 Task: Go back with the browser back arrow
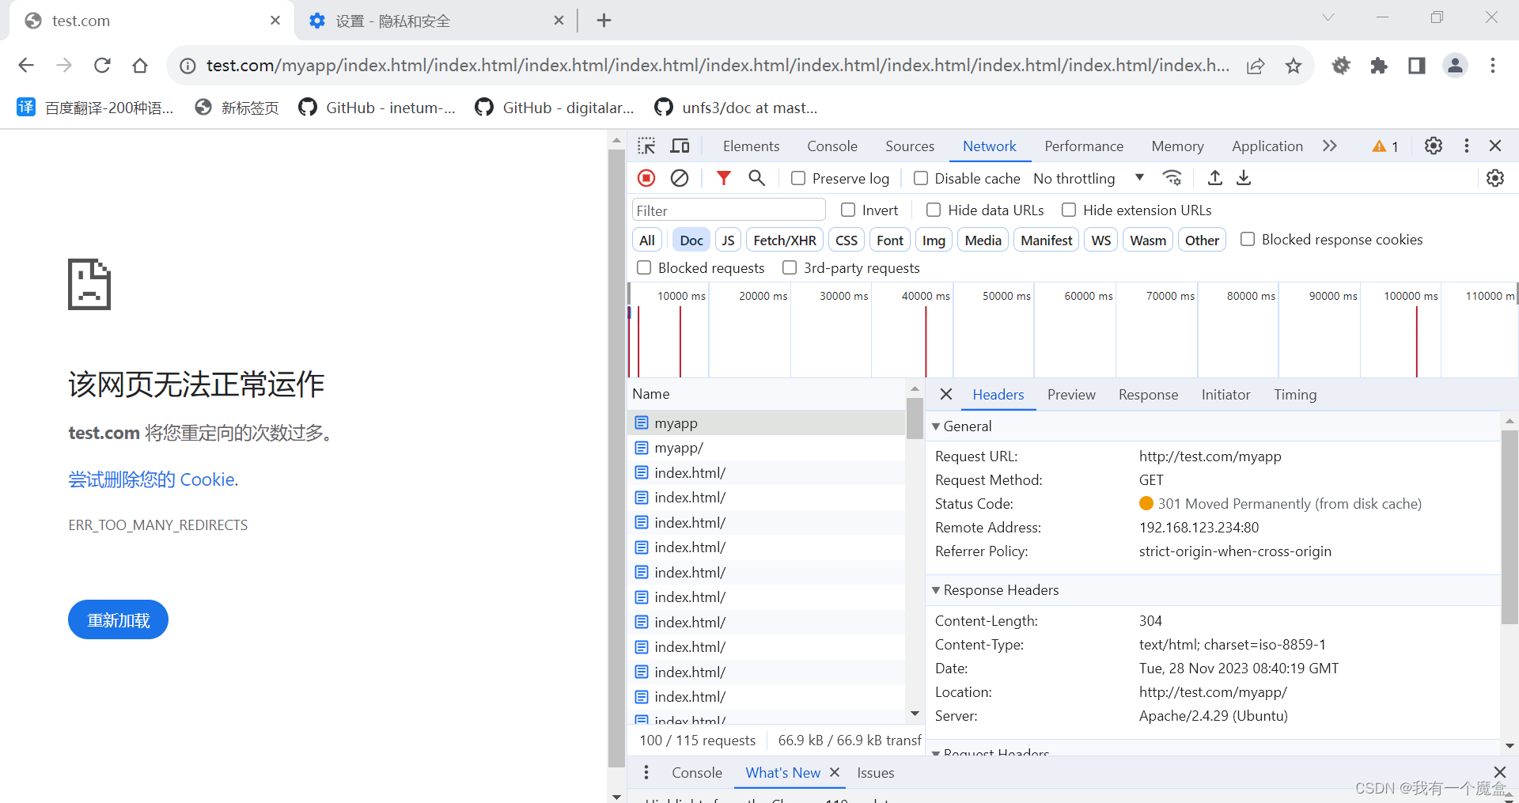click(x=26, y=65)
